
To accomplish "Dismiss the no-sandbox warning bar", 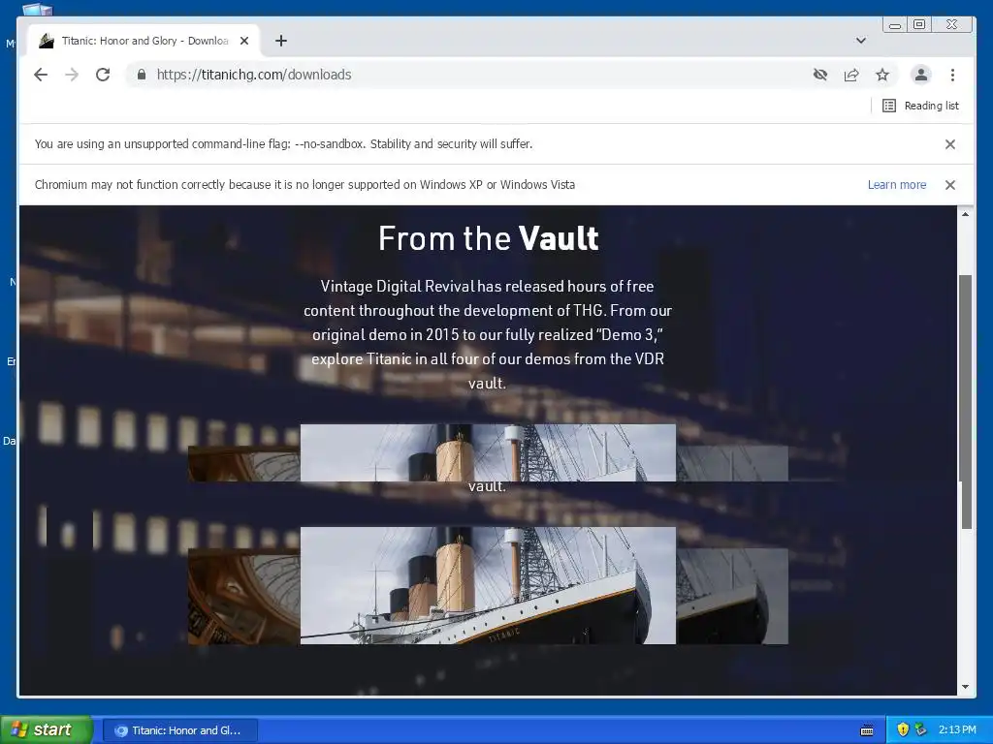I will [950, 144].
